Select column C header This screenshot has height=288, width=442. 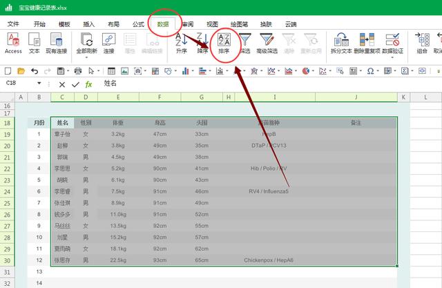click(x=62, y=97)
